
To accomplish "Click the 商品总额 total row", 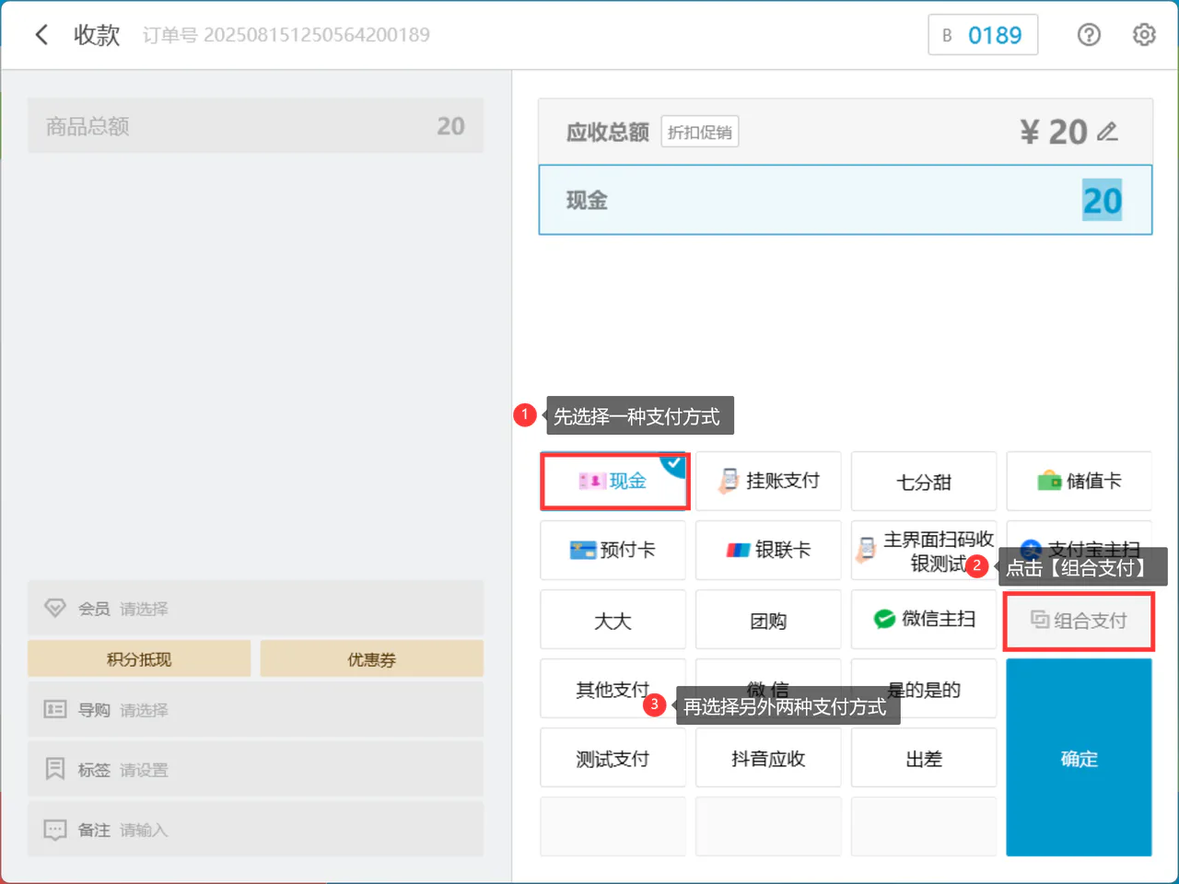I will (x=255, y=126).
